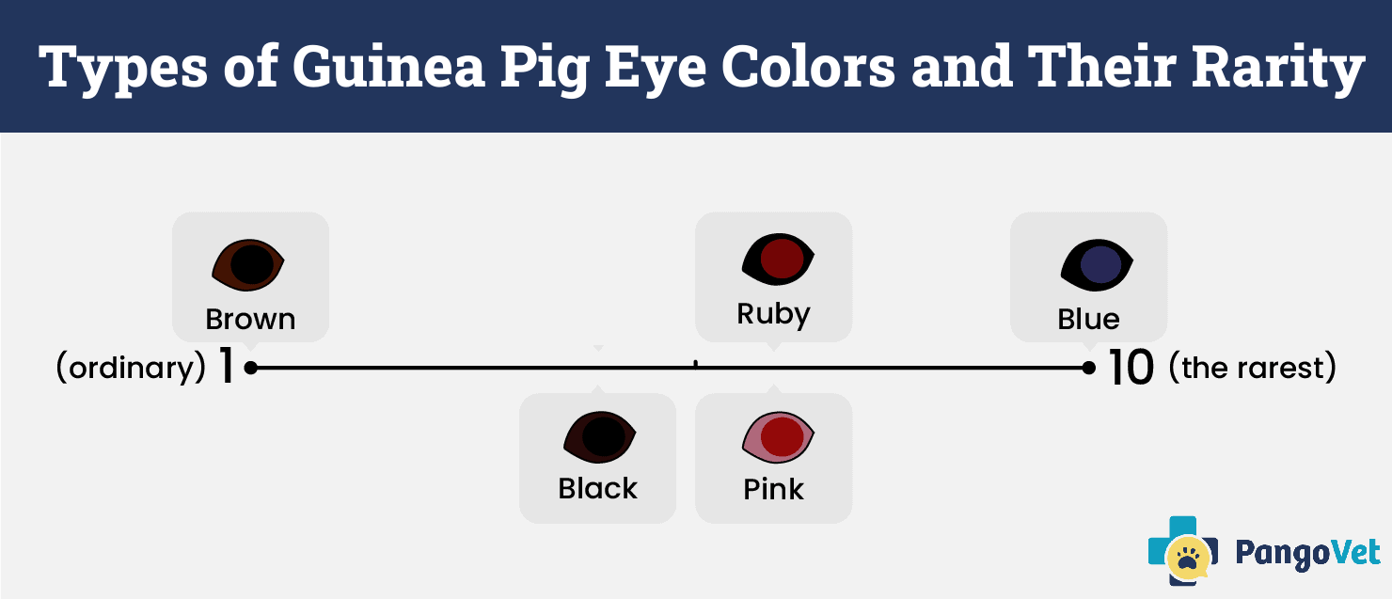Click the PangoVet brand name text
This screenshot has height=599, width=1392.
pyautogui.click(x=1307, y=554)
